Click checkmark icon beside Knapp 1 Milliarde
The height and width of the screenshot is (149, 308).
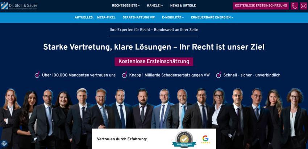(x=124, y=75)
